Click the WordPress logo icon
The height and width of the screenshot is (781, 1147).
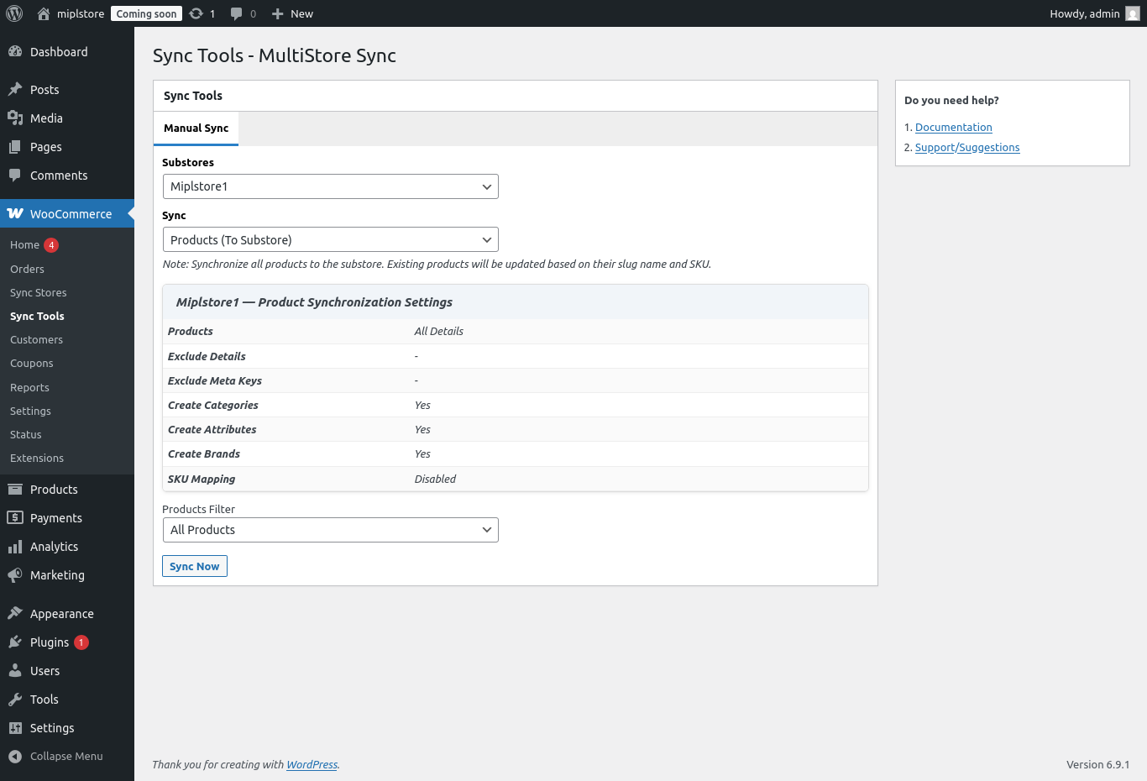(14, 13)
